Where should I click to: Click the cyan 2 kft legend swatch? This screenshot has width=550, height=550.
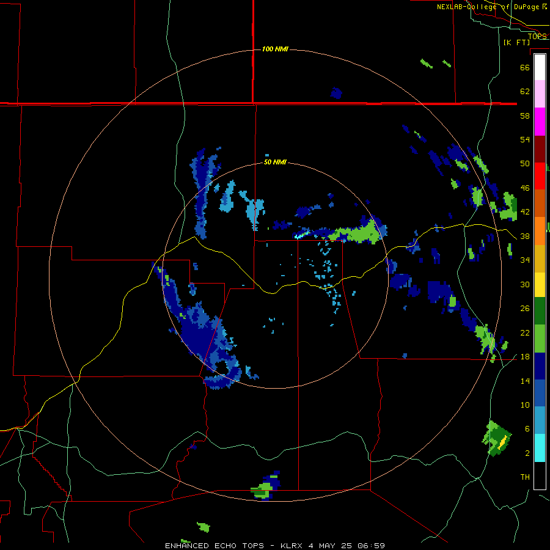click(540, 448)
